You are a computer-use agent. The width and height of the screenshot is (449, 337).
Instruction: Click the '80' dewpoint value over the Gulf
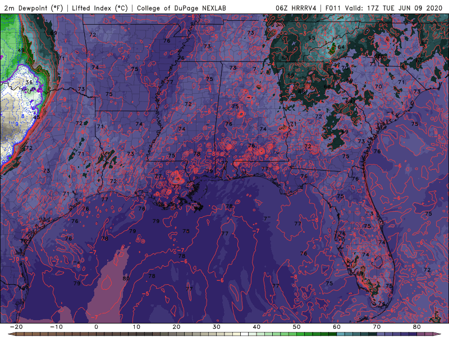[x=126, y=278]
